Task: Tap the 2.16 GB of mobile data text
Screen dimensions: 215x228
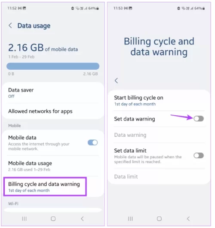Action: (x=43, y=48)
